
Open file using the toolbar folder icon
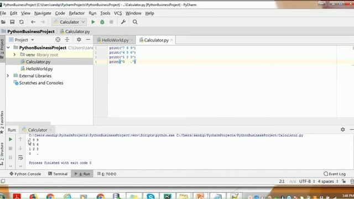3,22
